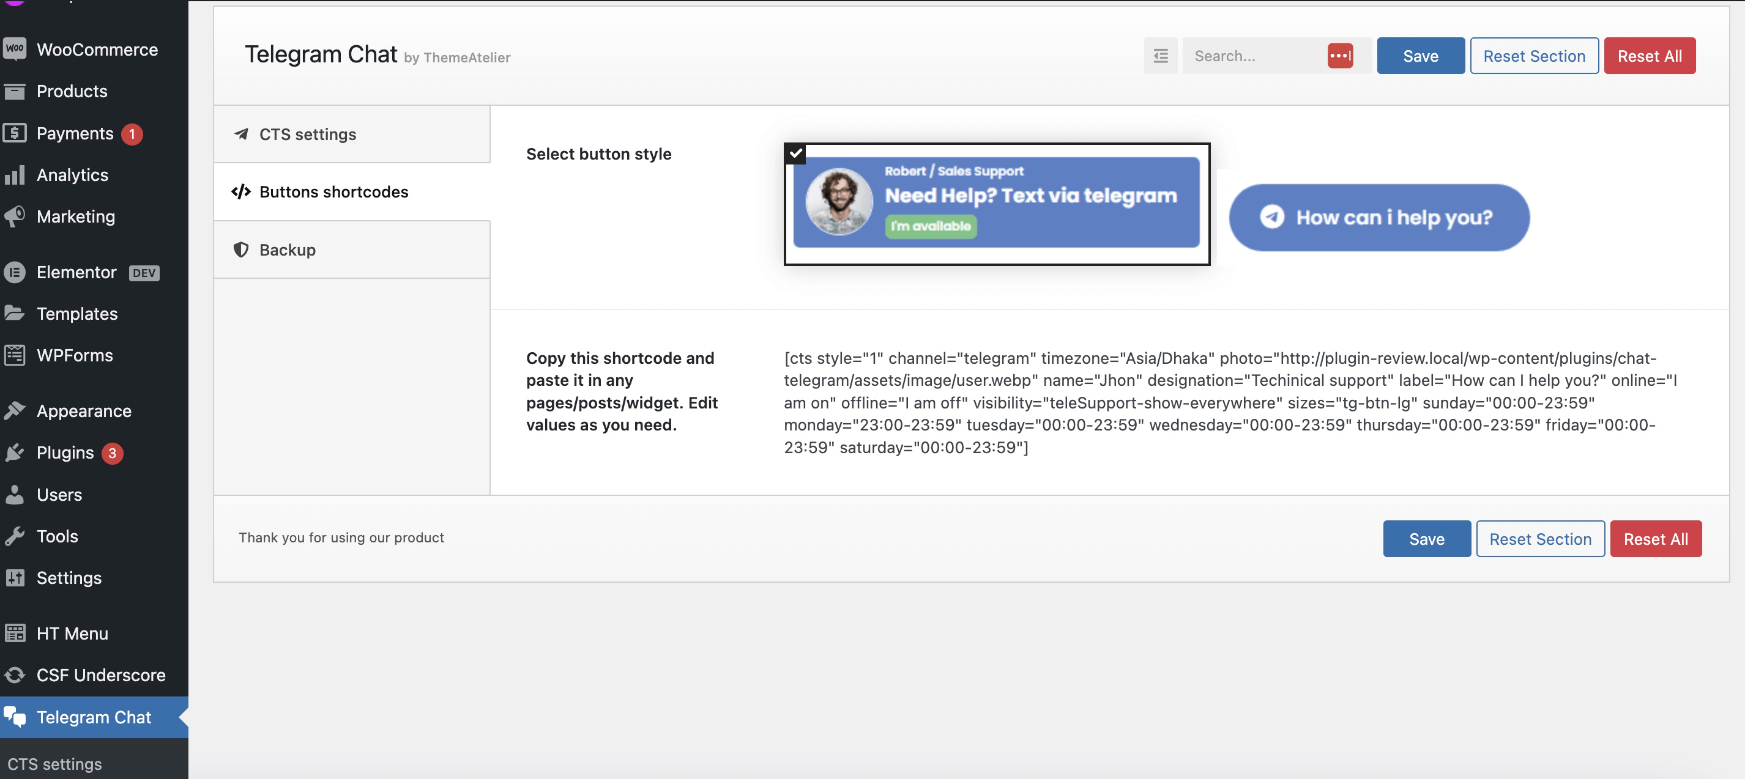This screenshot has height=779, width=1745.
Task: Open the Tools wrench icon
Action: (15, 536)
